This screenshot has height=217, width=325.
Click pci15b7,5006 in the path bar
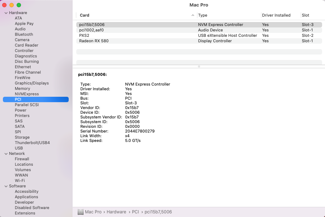tap(158, 212)
